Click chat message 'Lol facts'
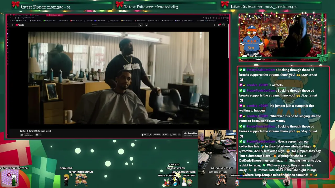The width and height of the screenshot is (335, 188). click(x=276, y=85)
